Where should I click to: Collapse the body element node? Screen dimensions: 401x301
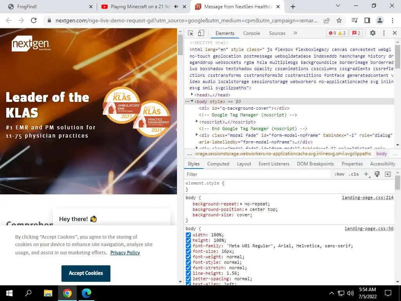coord(192,102)
